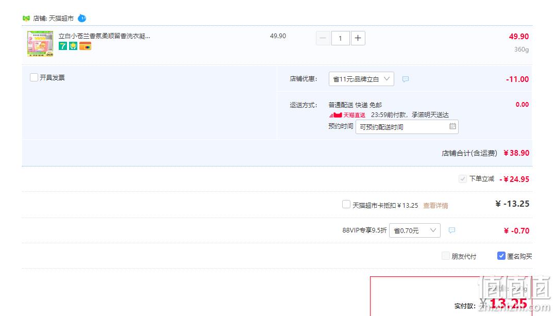Open the 立白小苍兰香氛 product title link

(105, 36)
